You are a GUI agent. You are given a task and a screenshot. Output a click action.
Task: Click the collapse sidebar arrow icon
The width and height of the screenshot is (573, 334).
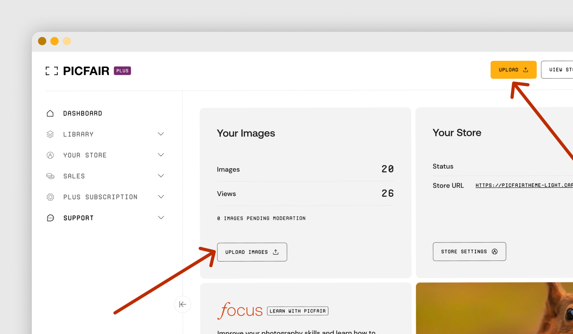[182, 304]
